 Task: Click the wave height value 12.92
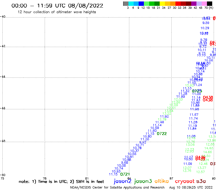click(189, 85)
